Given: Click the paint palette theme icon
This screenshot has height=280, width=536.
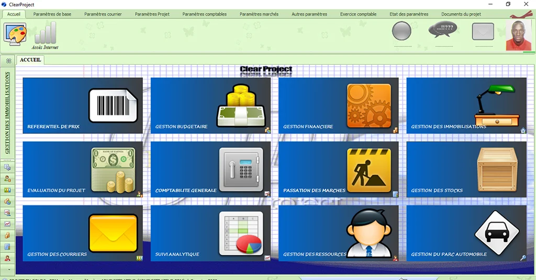Looking at the screenshot, I should point(15,34).
